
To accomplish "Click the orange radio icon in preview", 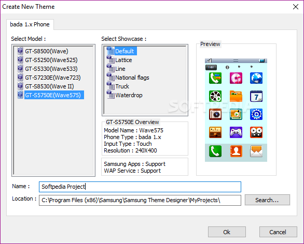I will pyautogui.click(x=215, y=132).
